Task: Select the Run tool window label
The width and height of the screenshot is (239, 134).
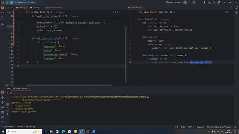Action: 8,89
